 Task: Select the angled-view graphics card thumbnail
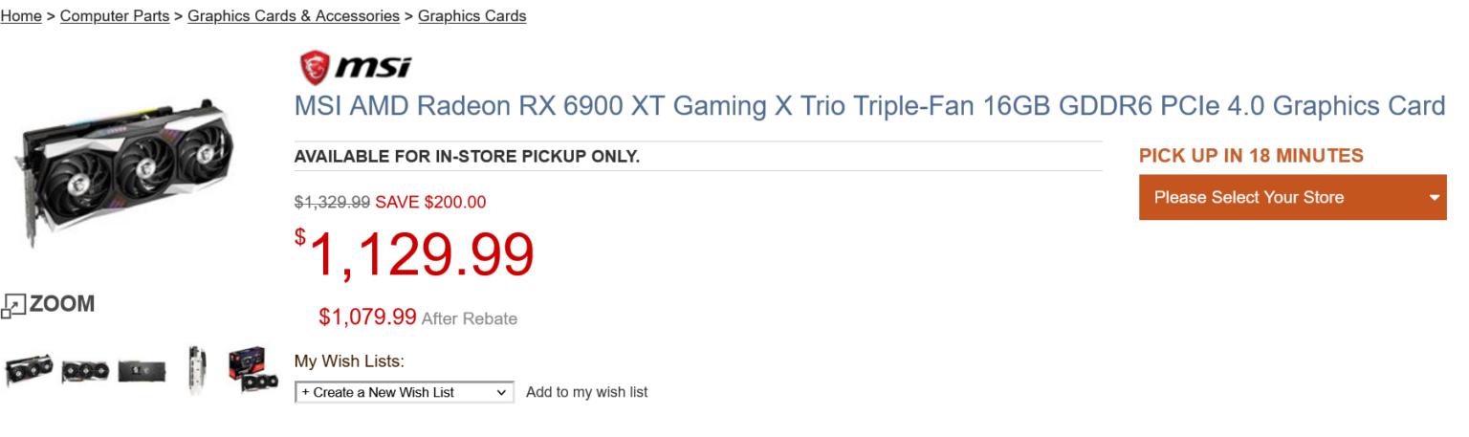30,369
